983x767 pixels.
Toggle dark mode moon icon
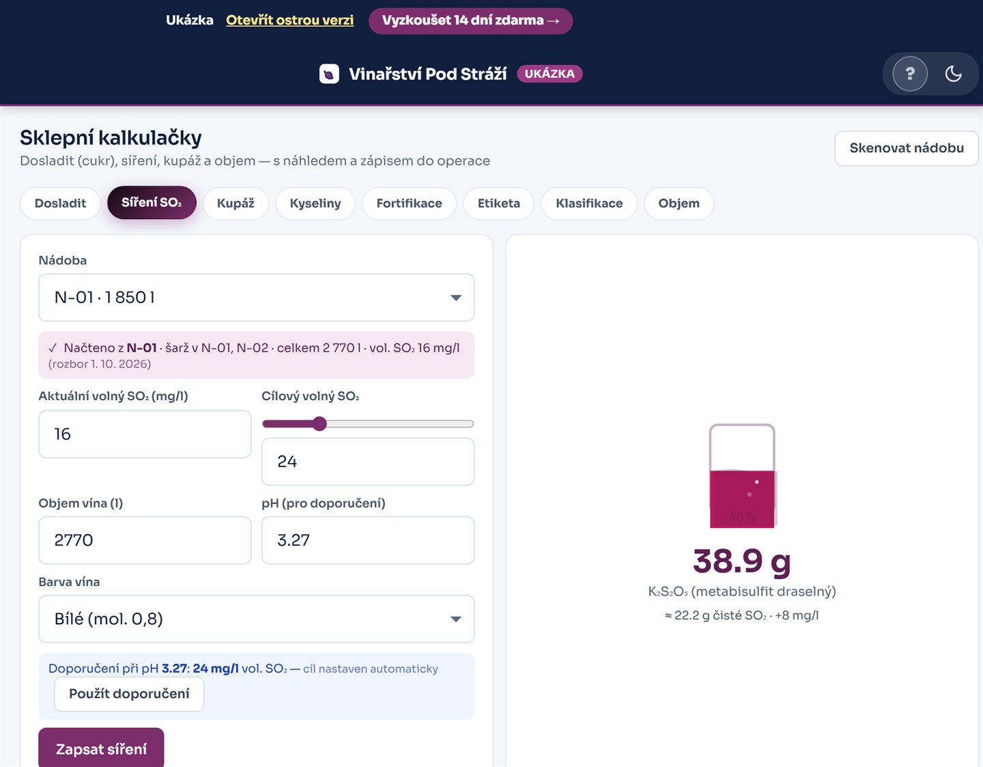(x=953, y=74)
